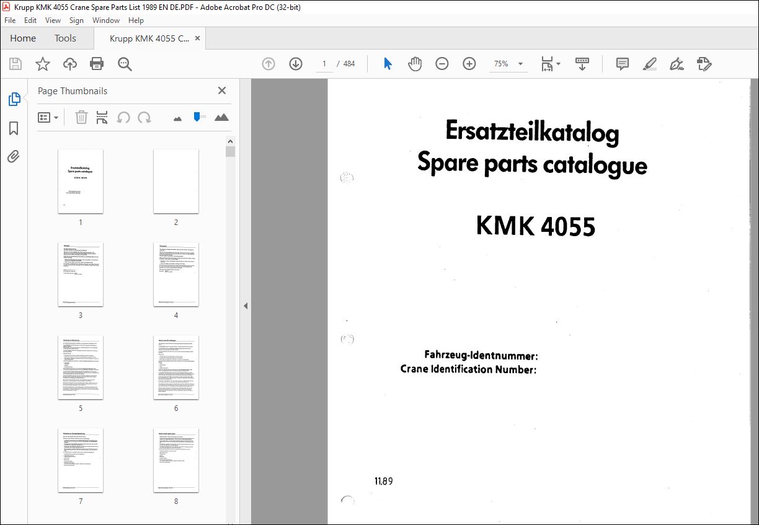The width and height of the screenshot is (759, 525).
Task: Switch to the Home tab
Action: (23, 38)
